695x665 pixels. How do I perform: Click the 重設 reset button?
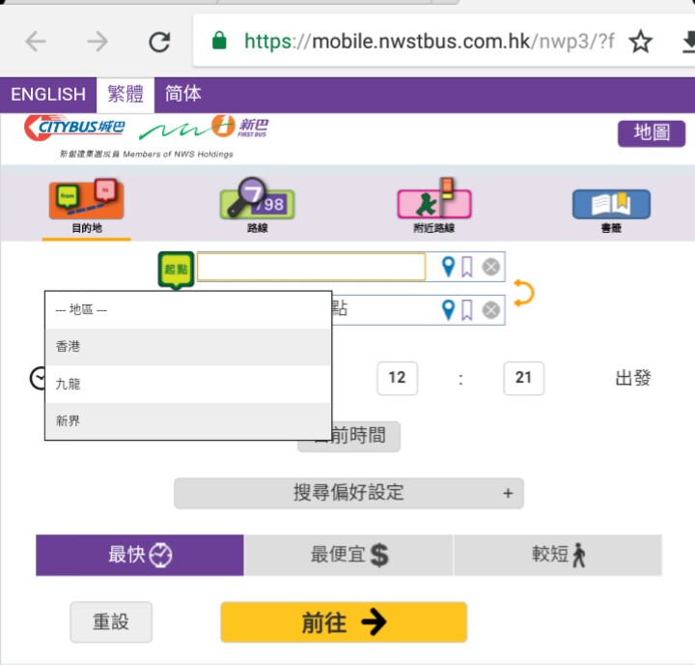(x=111, y=622)
